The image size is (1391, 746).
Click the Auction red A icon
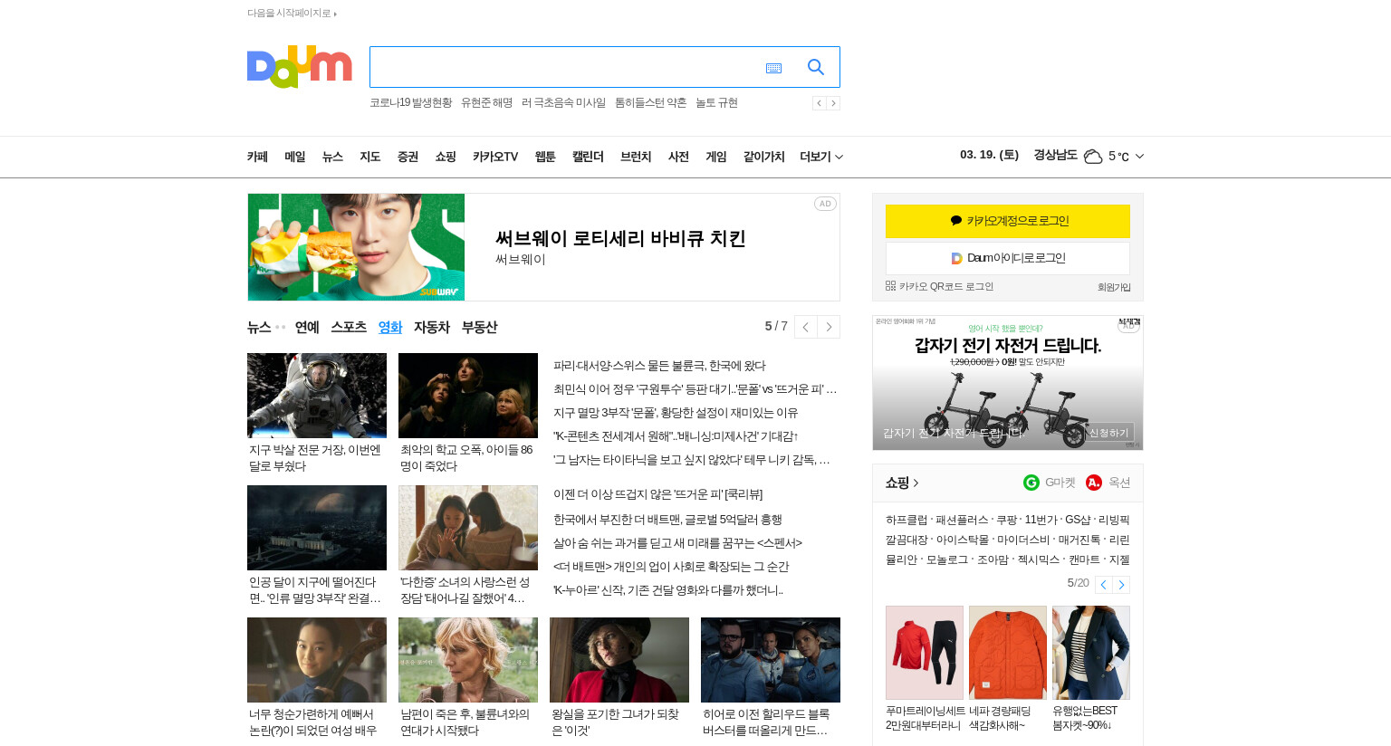pyautogui.click(x=1094, y=483)
